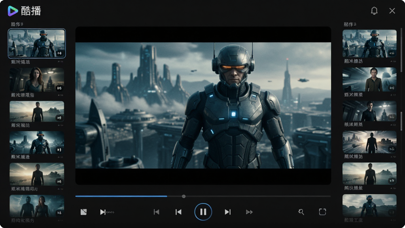Open right panel's fifth thumbnail, man at sunset
The width and height of the screenshot is (405, 228).
(369, 173)
